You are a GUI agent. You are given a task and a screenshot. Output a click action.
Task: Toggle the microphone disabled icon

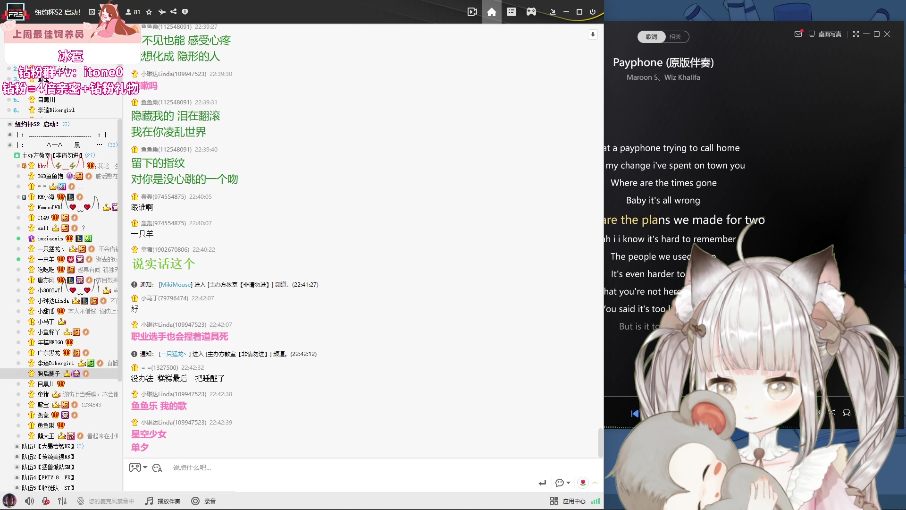point(46,501)
